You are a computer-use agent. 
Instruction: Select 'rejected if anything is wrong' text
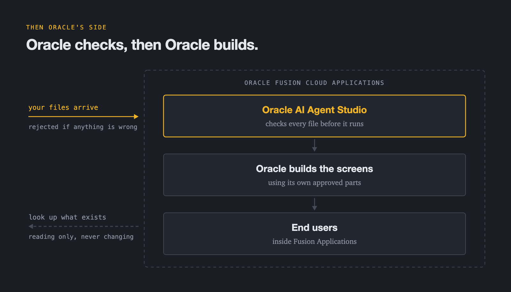(83, 127)
